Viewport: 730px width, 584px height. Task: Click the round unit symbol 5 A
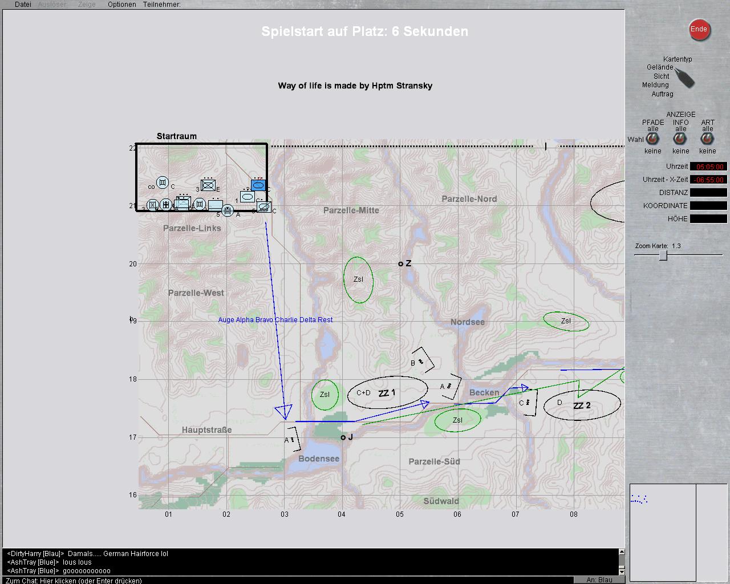[x=228, y=211]
